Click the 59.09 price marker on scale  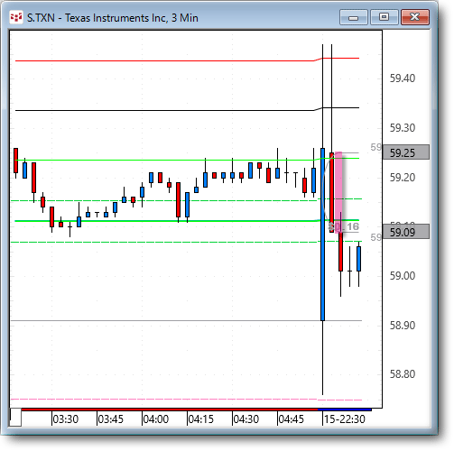click(406, 232)
